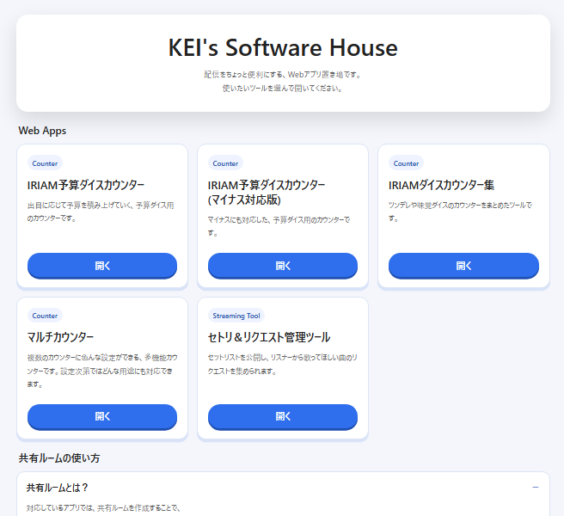
Task: Click the Counter tag on マルチカウンター card
Action: [x=45, y=316]
